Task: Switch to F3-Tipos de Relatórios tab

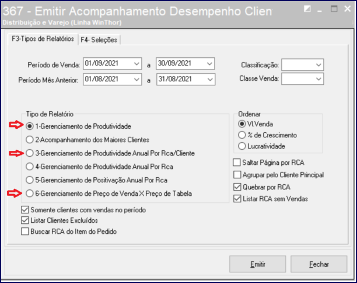Action: (43, 39)
